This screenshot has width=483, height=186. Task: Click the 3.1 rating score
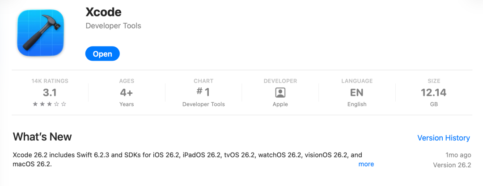click(x=50, y=93)
